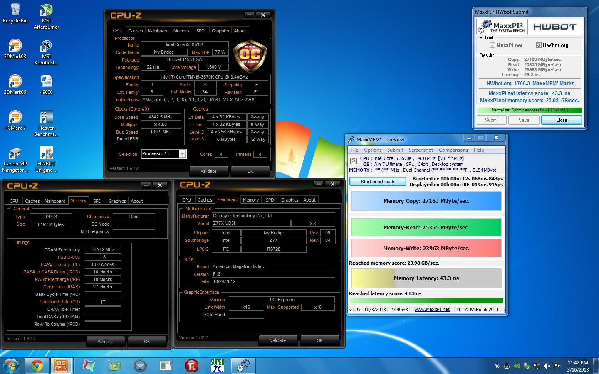The height and width of the screenshot is (374, 599).
Task: Click Save in HWbot Submit dialog
Action: coord(524,120)
